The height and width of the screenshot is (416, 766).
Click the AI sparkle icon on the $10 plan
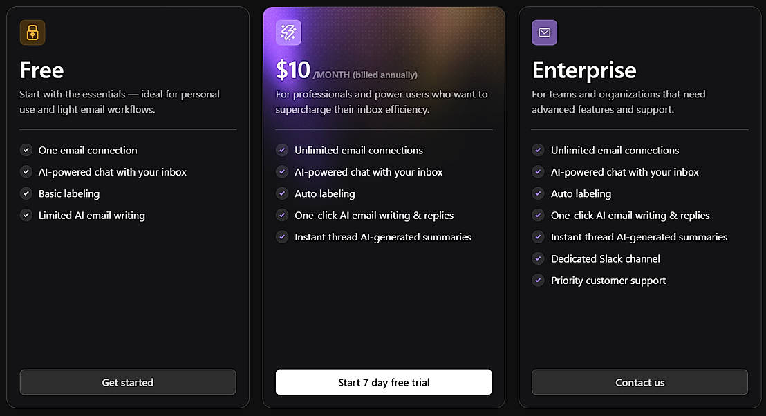(288, 32)
